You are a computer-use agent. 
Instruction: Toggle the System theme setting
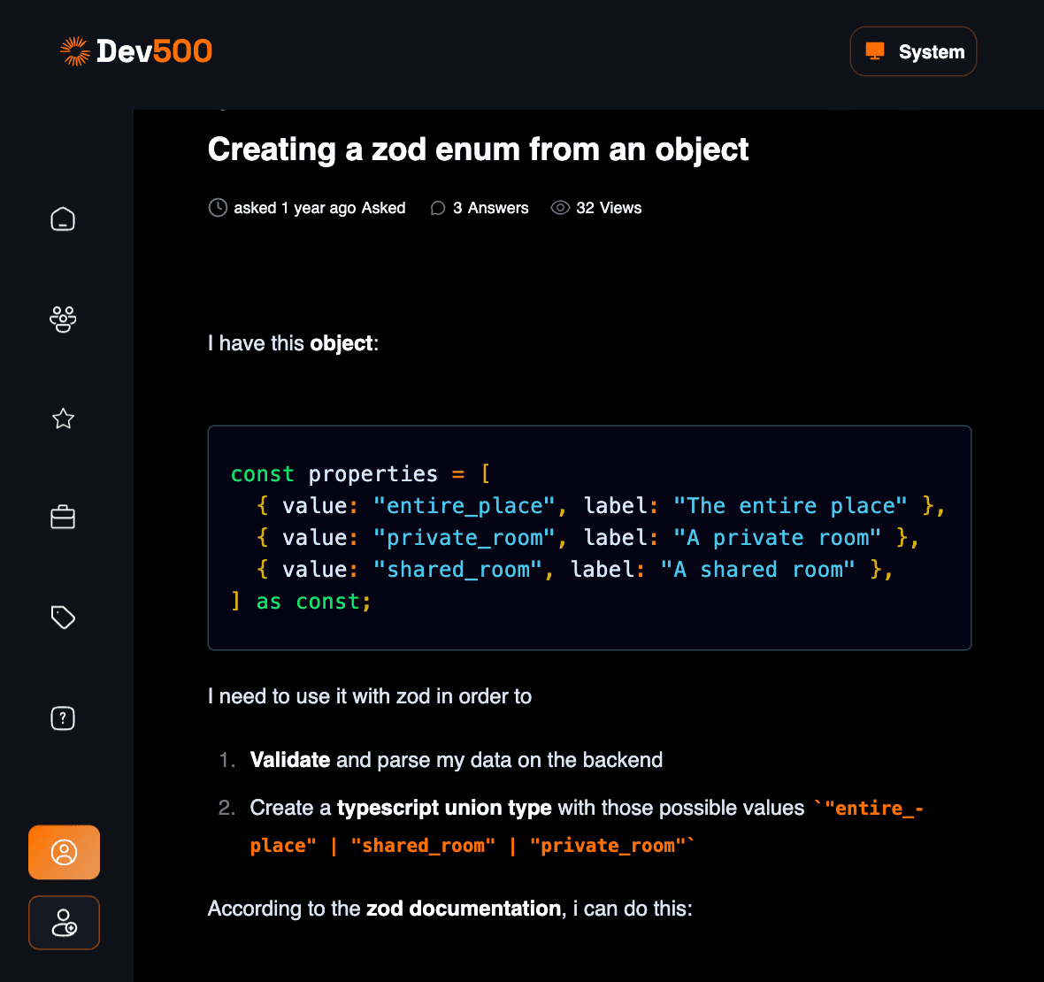click(x=913, y=50)
